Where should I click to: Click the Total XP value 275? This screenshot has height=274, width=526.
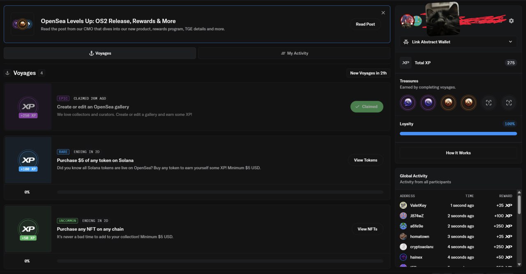click(511, 63)
